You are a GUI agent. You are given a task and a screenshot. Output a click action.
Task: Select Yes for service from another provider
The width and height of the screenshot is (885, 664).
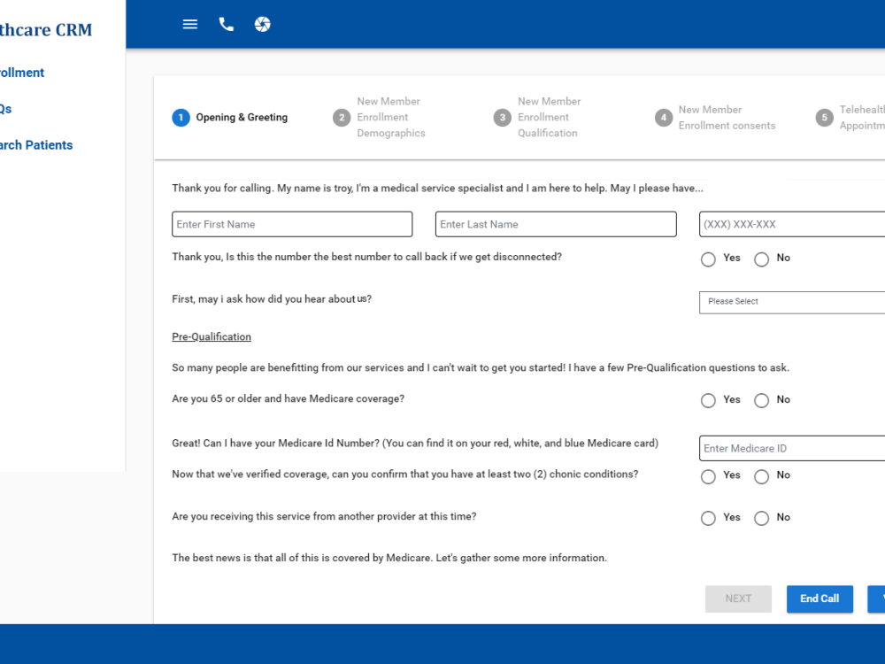click(708, 518)
